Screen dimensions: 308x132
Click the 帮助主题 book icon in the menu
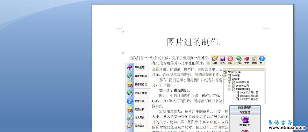pyautogui.click(x=130, y=68)
